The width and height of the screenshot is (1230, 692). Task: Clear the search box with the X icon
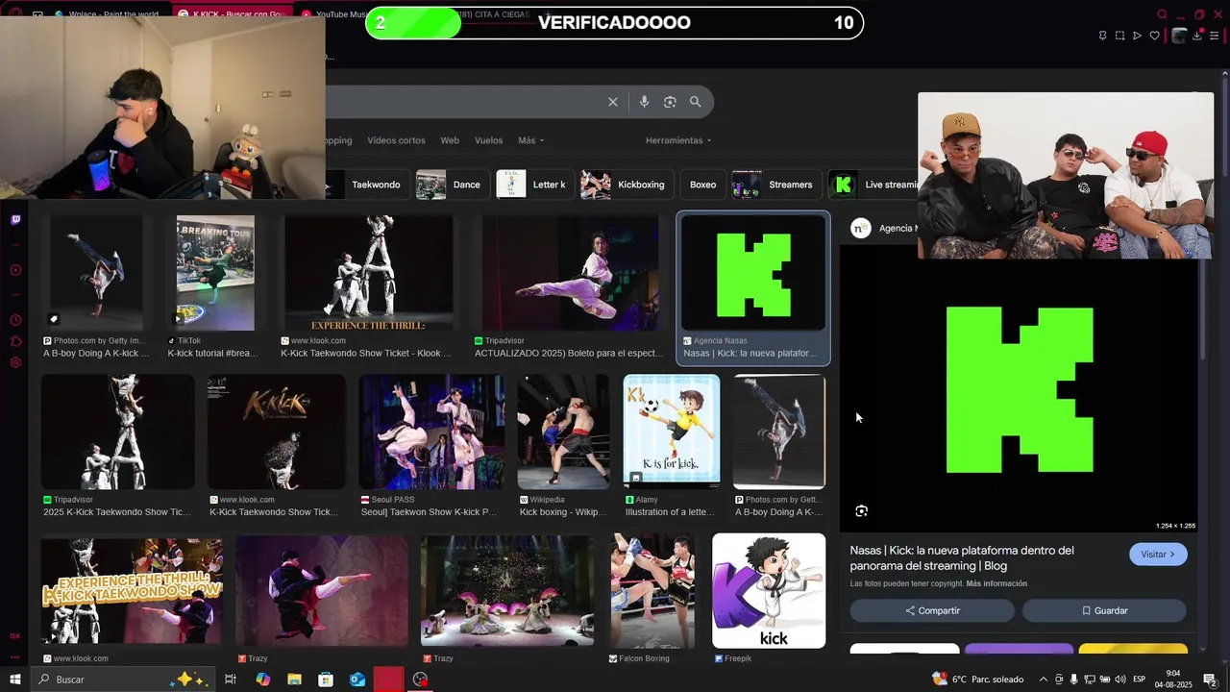pos(613,102)
